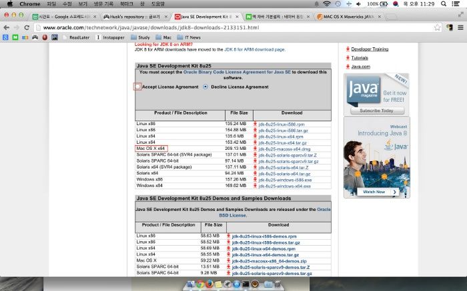Open Java.com sidebar link
This screenshot has width=467, height=291.
(x=360, y=67)
